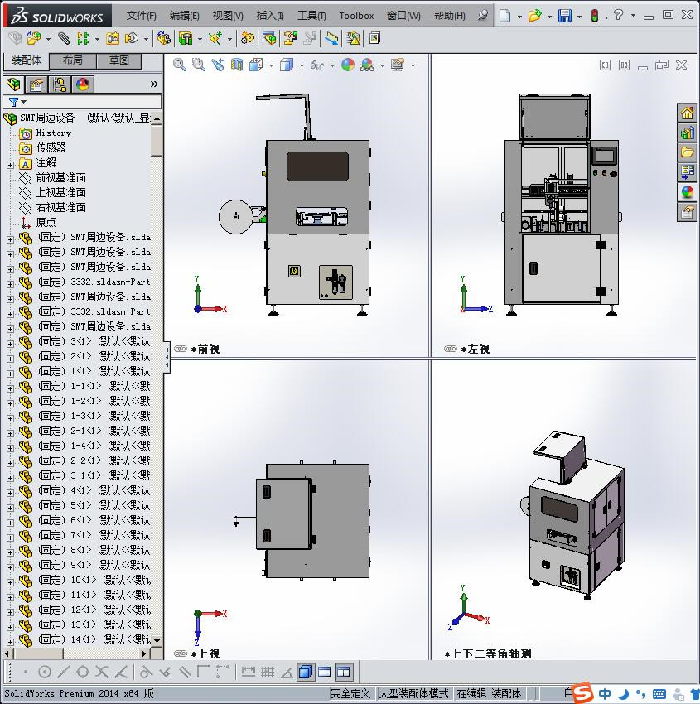Select the Zoom to Area tool
This screenshot has height=704, width=700.
click(199, 65)
